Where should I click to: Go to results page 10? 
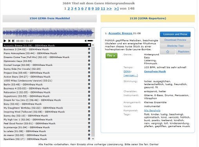coord(97,9)
